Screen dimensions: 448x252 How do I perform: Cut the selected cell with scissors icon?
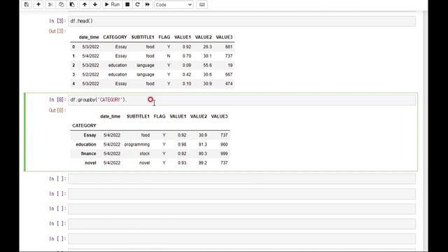click(50, 5)
